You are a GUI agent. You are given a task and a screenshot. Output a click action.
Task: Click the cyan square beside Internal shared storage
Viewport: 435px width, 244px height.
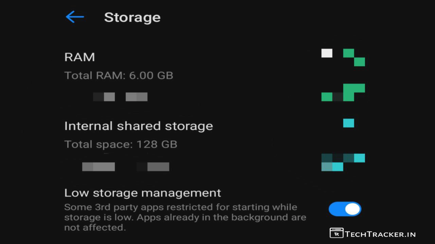[x=349, y=123]
